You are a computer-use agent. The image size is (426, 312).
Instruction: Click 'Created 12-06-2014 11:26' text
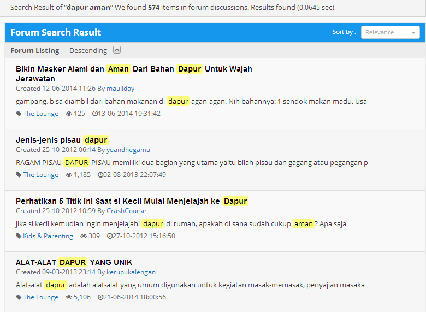pyautogui.click(x=56, y=89)
